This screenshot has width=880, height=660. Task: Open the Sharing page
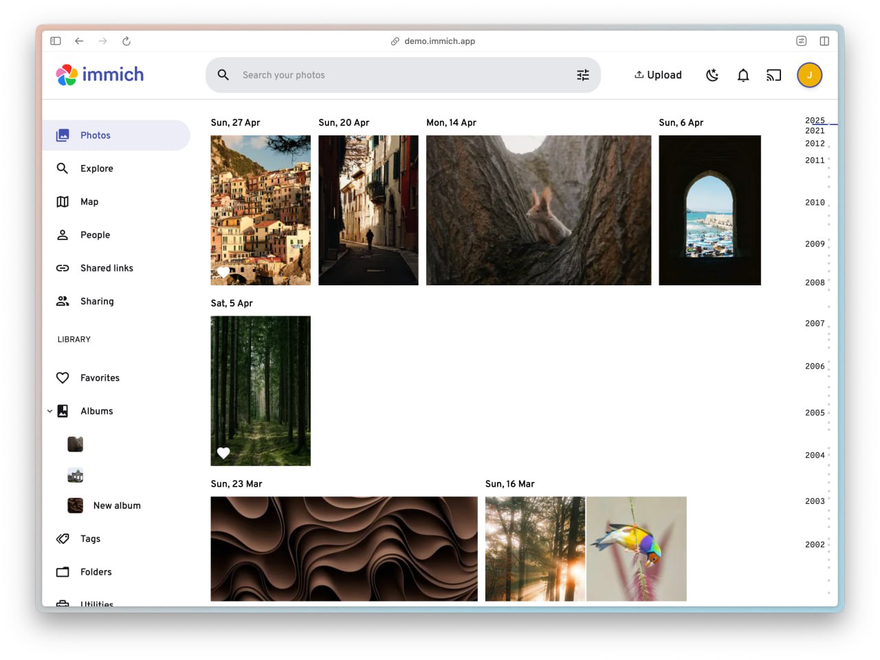point(97,300)
